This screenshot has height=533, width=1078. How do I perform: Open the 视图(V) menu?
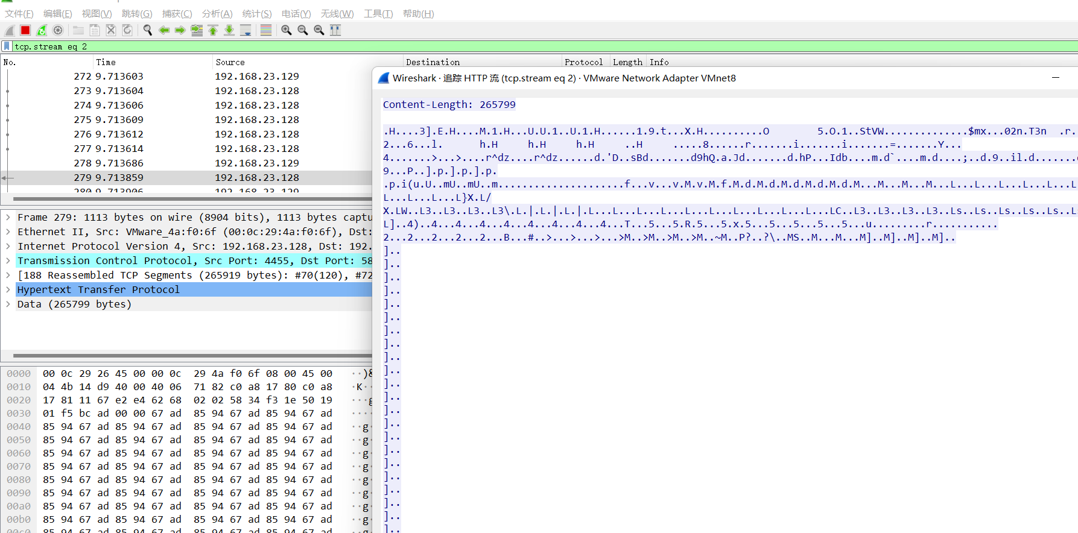coord(97,13)
